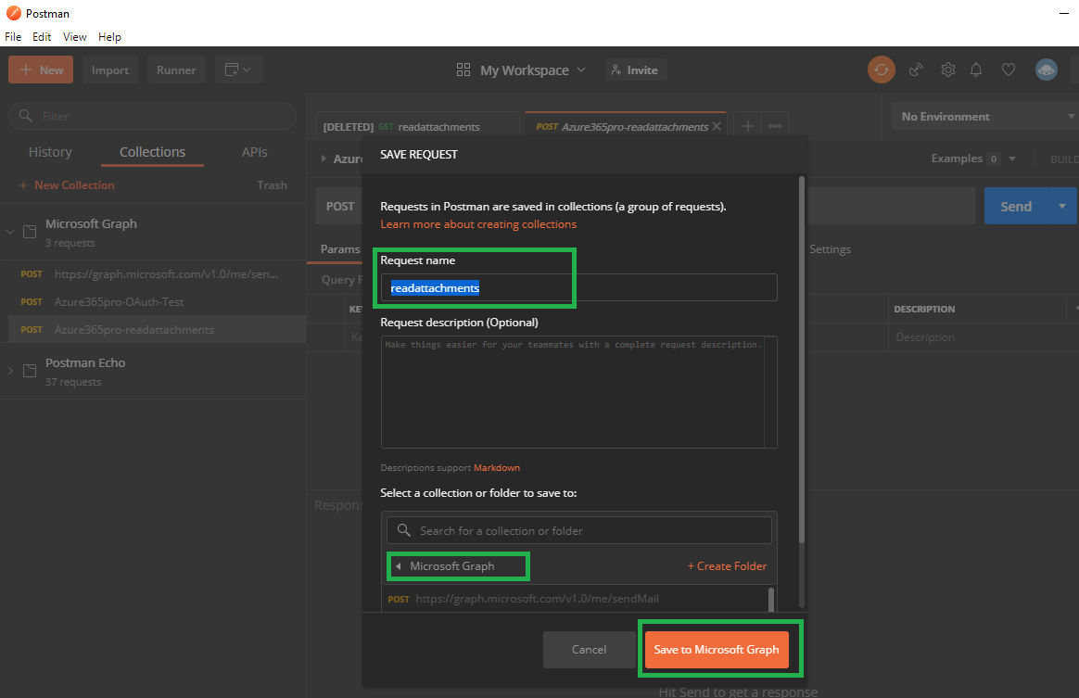Open a new request tab with plus
The width and height of the screenshot is (1079, 698).
pos(748,126)
